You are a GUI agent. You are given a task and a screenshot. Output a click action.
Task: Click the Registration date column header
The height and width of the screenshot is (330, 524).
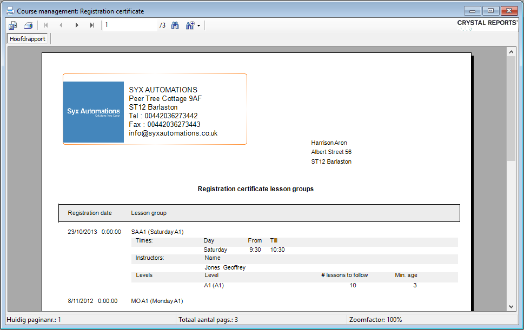point(90,213)
